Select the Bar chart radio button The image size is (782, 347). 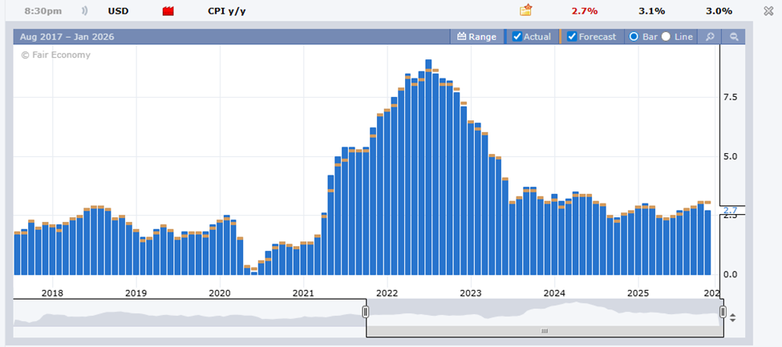tap(634, 37)
